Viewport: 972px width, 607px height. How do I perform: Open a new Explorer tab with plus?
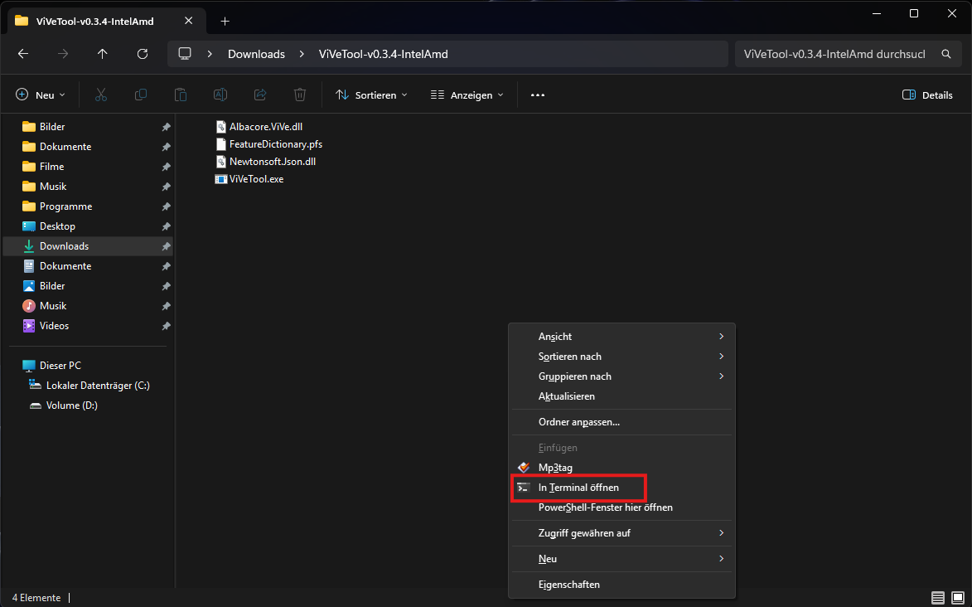(x=225, y=21)
